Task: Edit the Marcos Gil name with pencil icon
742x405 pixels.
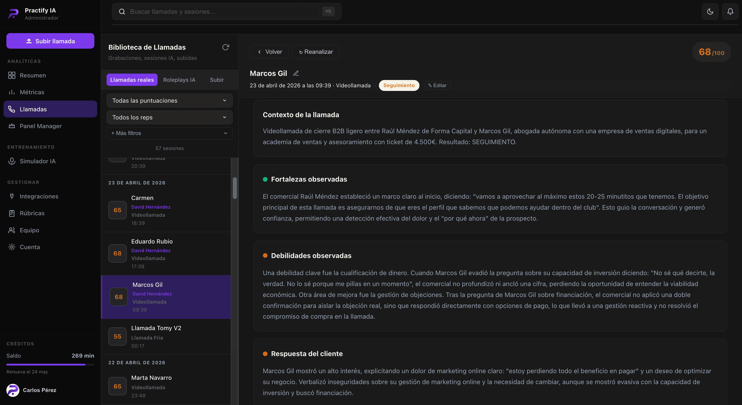Action: point(296,73)
